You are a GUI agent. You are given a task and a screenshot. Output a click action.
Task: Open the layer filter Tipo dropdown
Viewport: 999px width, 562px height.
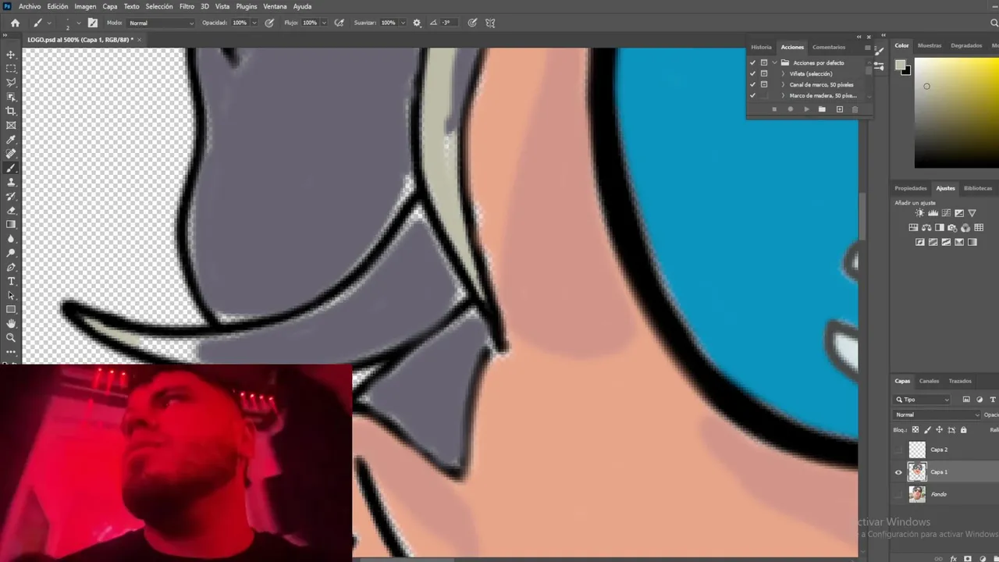click(923, 400)
